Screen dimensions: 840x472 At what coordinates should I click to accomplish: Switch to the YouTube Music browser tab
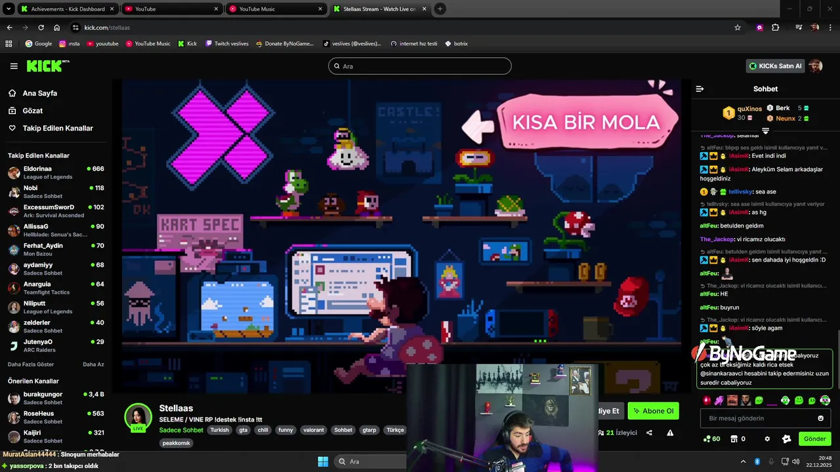[276, 9]
